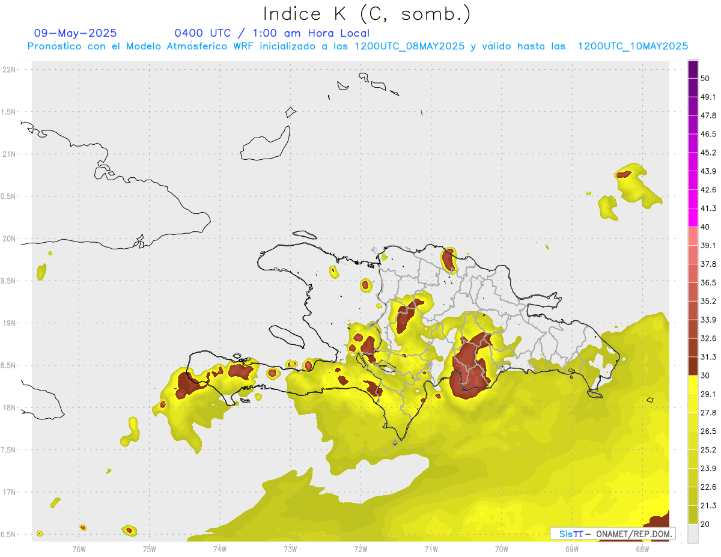Viewport: 721px width, 557px height.
Task: Click the '23.9' colorbar value
Action: tap(708, 469)
